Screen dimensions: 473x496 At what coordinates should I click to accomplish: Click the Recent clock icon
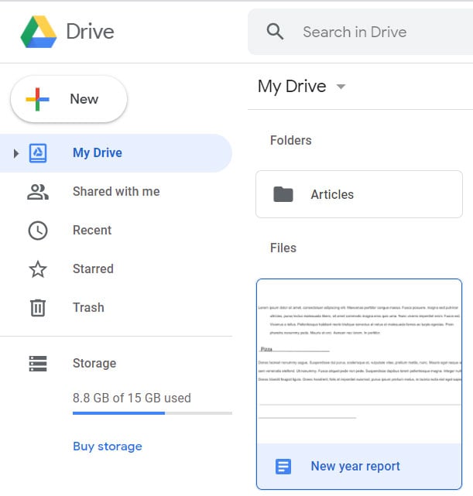click(38, 231)
